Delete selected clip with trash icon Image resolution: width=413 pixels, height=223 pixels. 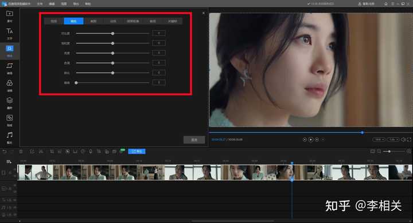click(x=21, y=152)
